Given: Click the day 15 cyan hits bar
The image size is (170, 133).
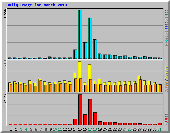Looking at the screenshot, I should click(81, 34).
